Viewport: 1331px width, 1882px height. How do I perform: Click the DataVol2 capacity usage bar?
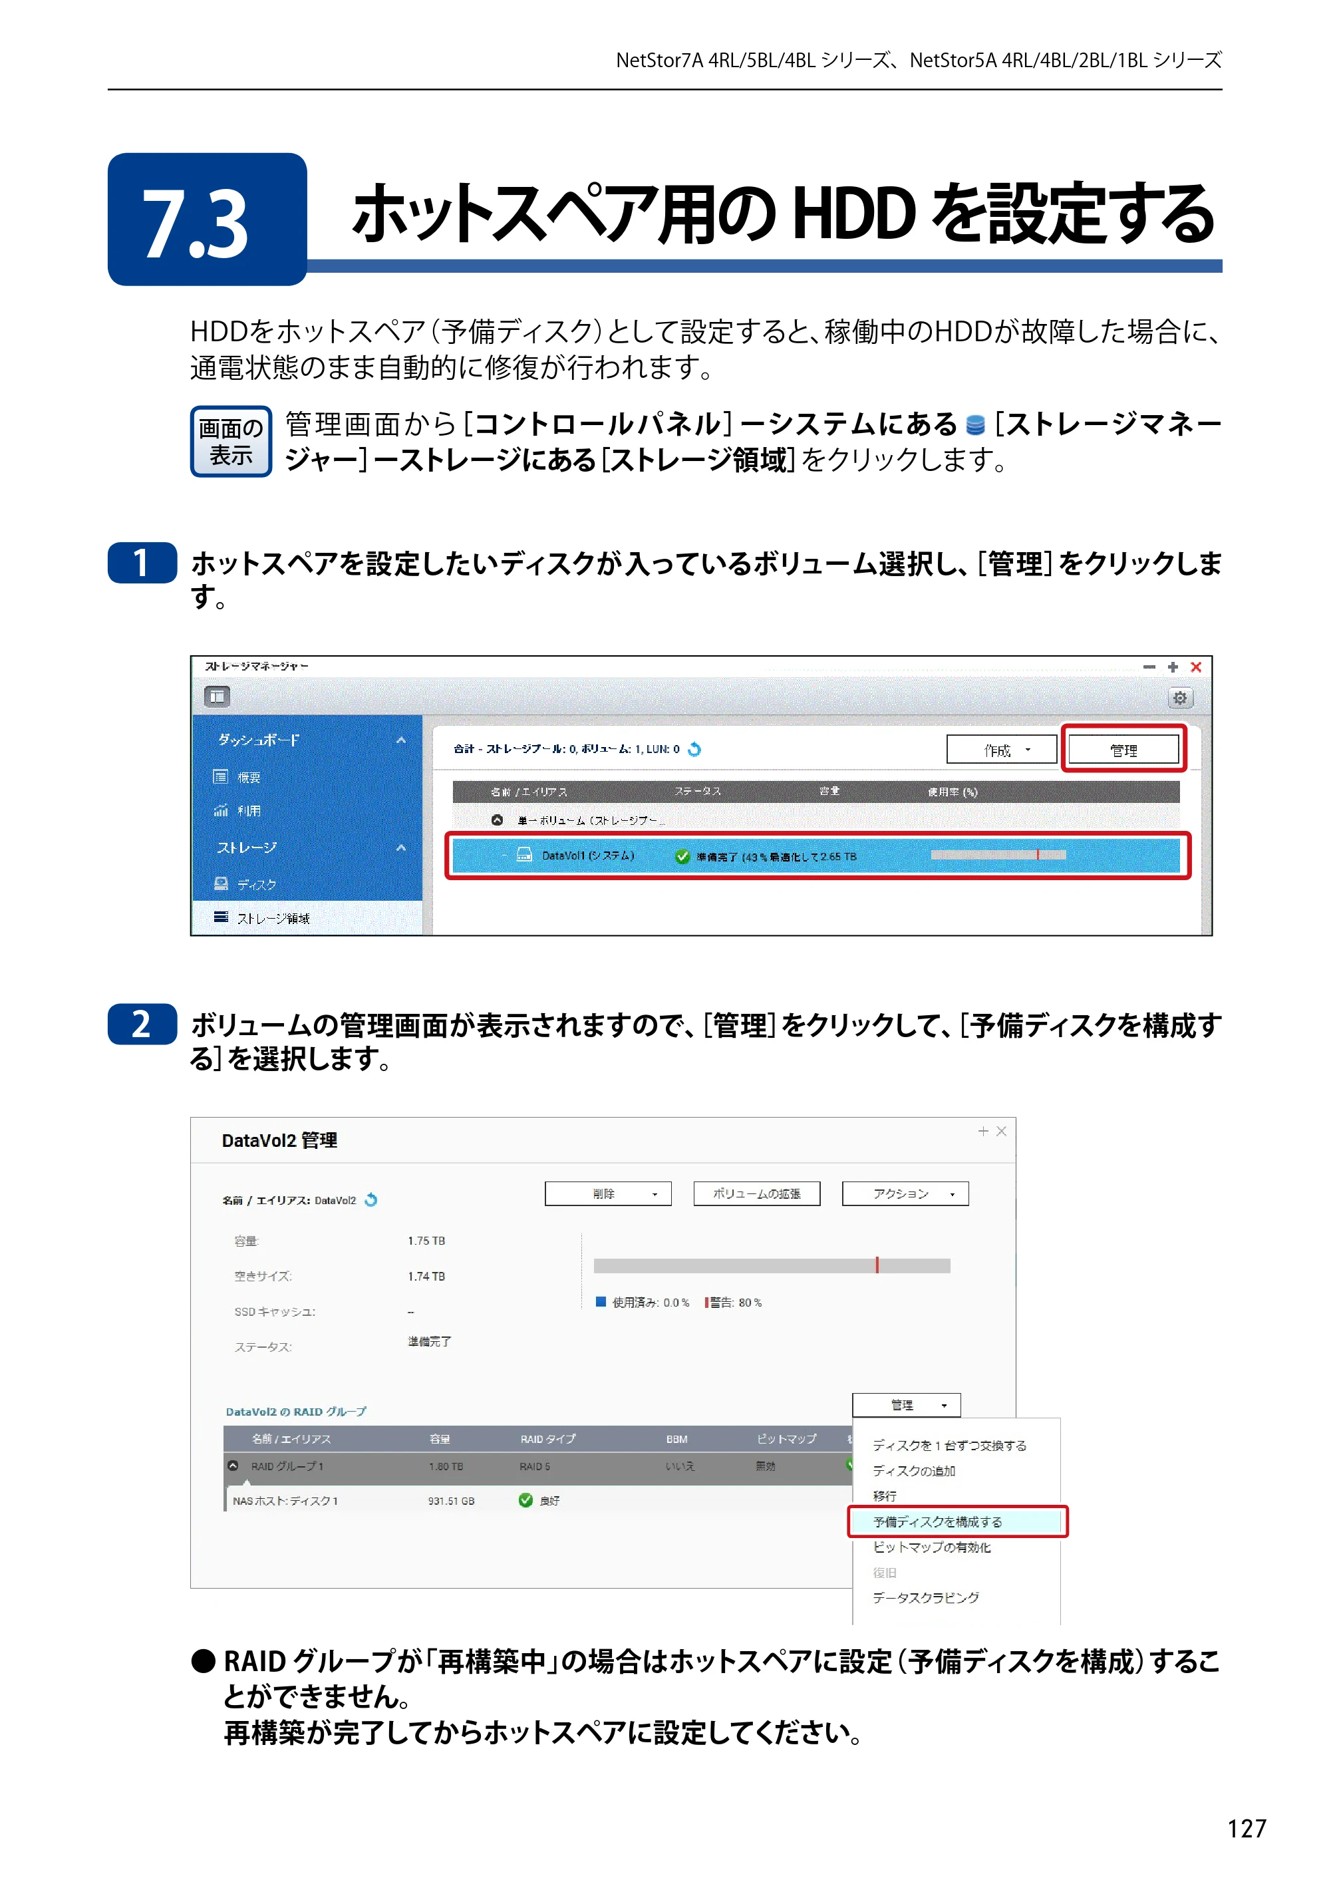(771, 1265)
